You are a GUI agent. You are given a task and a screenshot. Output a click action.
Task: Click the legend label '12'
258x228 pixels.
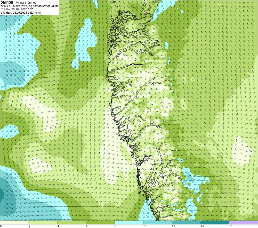click(173, 226)
